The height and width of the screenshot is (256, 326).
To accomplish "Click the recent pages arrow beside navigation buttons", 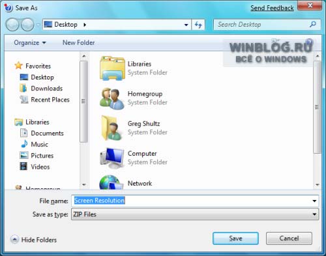I will click(38, 25).
